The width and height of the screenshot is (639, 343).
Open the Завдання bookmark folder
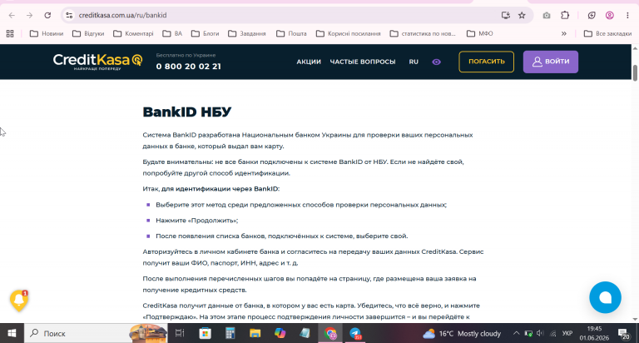247,33
